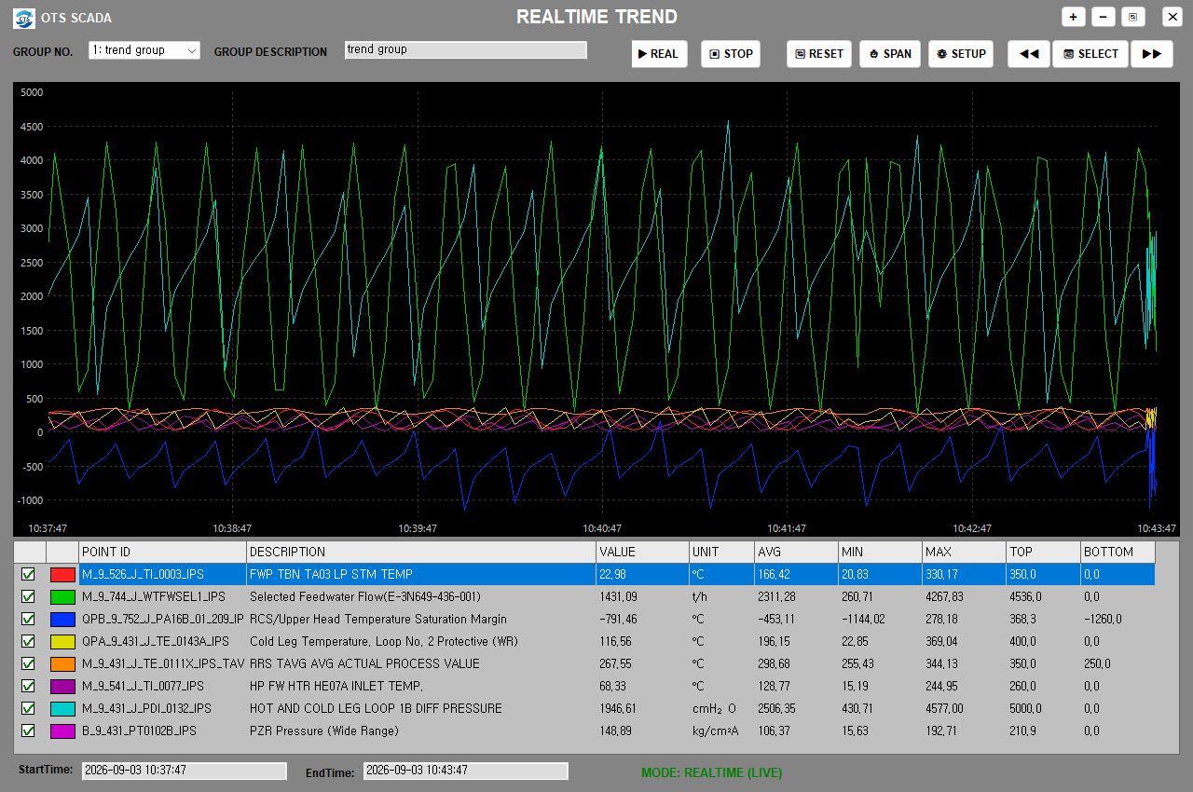The image size is (1193, 792).
Task: Open the SPAN settings
Action: tap(890, 54)
